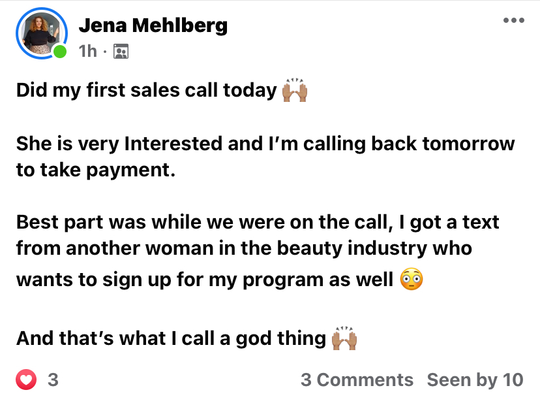540x405 pixels.
Task: Click the red heart reaction icon
Action: (26, 380)
